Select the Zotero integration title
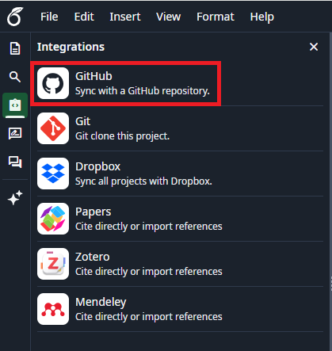This screenshot has width=332, height=351. 93,257
